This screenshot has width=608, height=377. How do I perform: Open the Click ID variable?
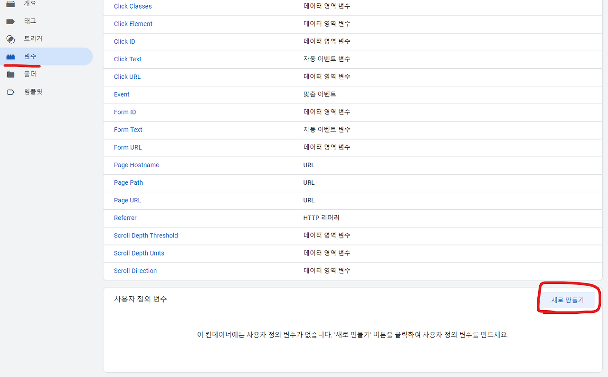pos(124,41)
